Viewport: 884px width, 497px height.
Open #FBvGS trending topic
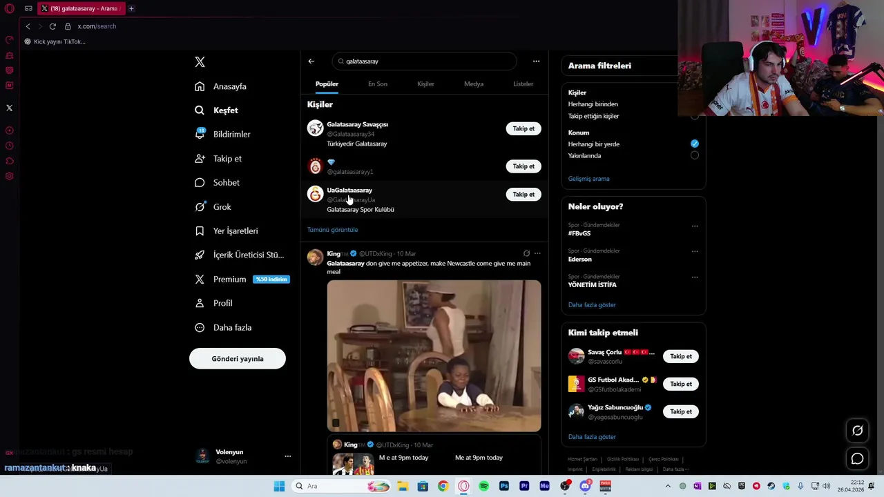pyautogui.click(x=579, y=233)
